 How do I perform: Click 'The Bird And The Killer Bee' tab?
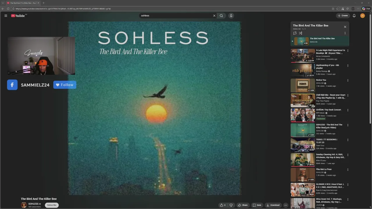coord(23,3)
